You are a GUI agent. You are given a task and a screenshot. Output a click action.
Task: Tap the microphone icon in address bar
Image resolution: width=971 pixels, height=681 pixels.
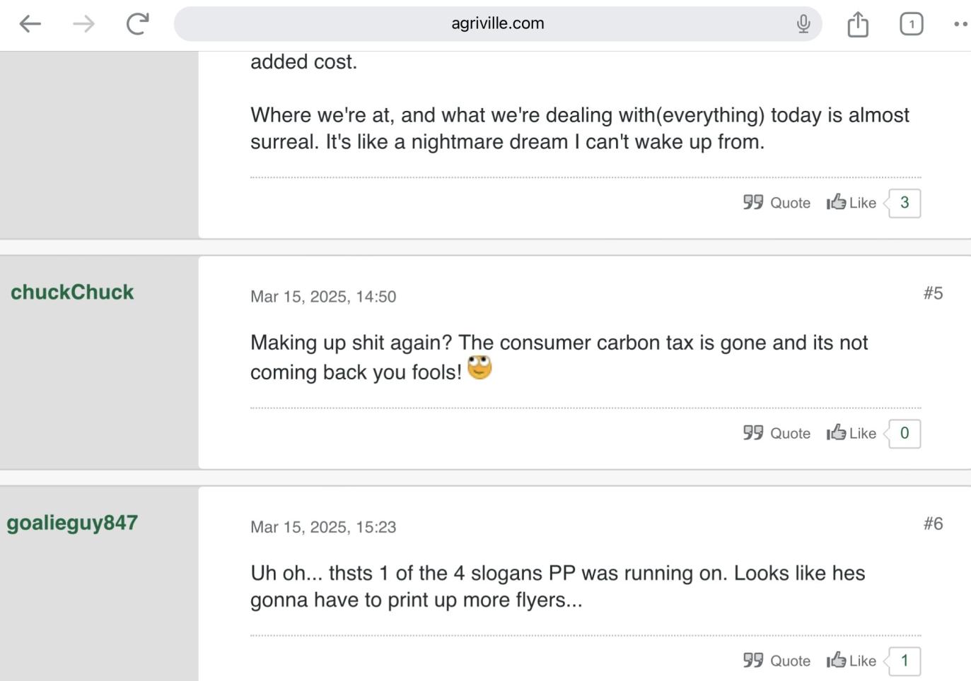[x=803, y=24]
